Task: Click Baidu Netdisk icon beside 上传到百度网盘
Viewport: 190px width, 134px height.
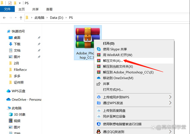Action: pos(99,111)
